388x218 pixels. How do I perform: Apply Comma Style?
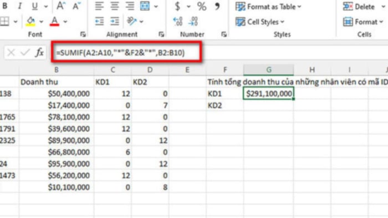point(217,6)
